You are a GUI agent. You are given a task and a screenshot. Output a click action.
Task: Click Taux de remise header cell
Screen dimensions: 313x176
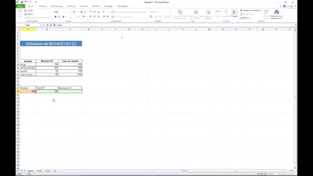pyautogui.click(x=70, y=61)
